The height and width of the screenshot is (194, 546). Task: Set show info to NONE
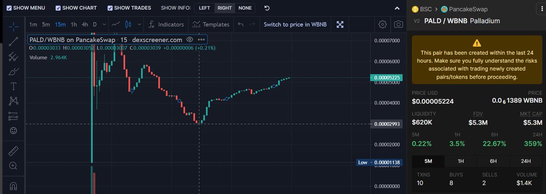click(x=245, y=8)
